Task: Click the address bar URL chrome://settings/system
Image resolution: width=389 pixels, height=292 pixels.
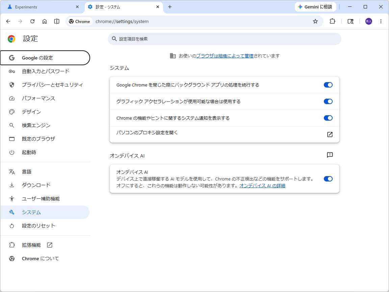Action: [122, 22]
